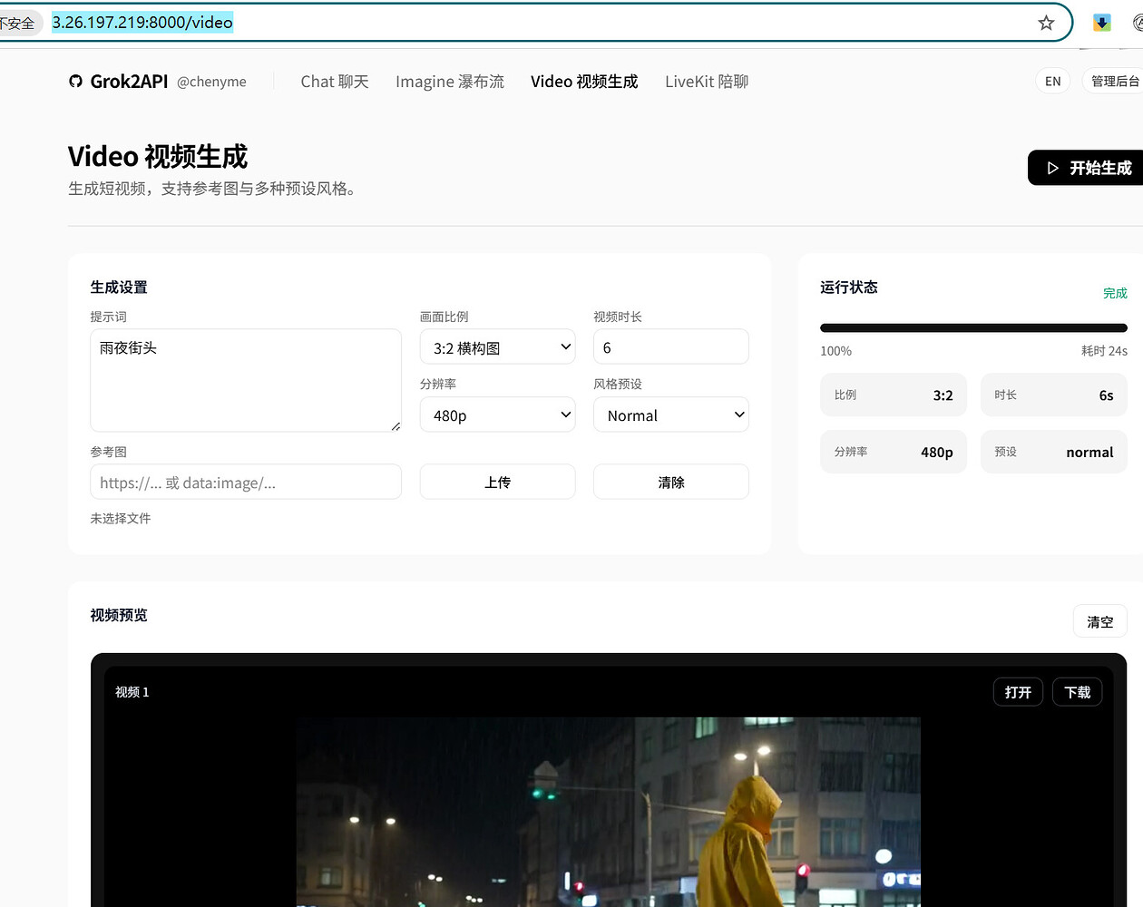Bookmark this page with the star icon

pyautogui.click(x=1046, y=23)
